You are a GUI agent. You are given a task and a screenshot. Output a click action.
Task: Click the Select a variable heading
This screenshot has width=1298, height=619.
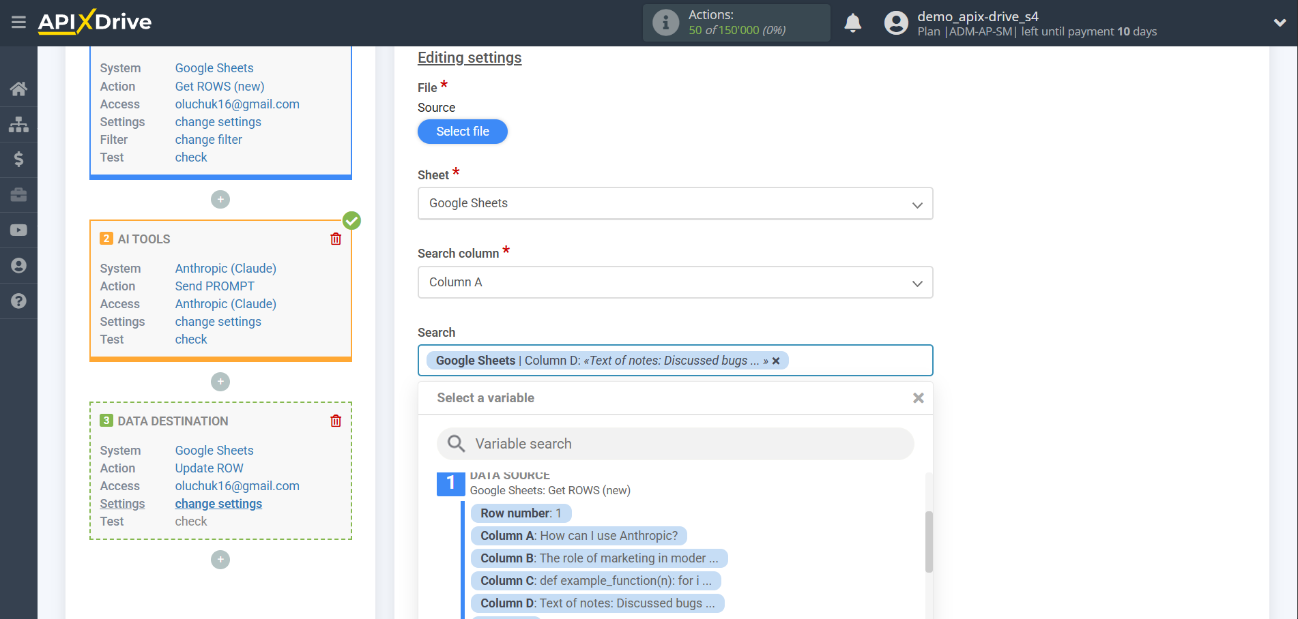tap(486, 398)
